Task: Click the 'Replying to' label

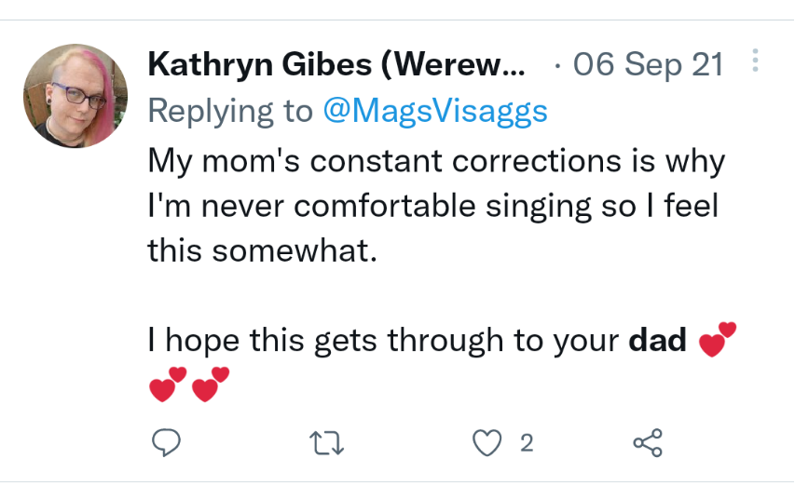Action: point(230,111)
